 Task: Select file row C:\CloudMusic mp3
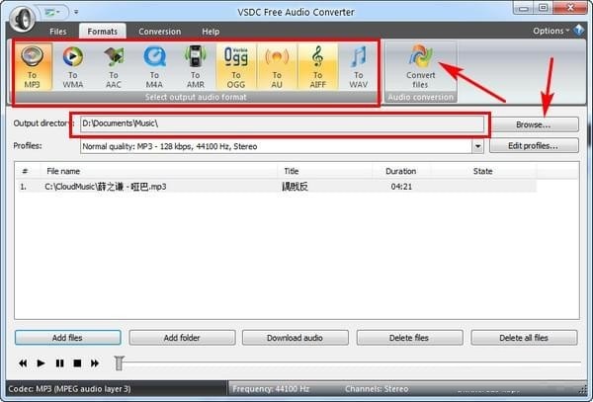(277, 187)
